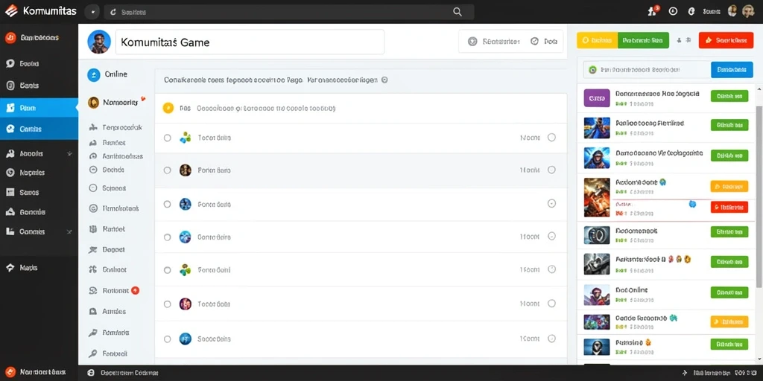Click the orange icon atop the dark sidebar
Screen dimensions: 763x381
pyautogui.click(x=10, y=38)
